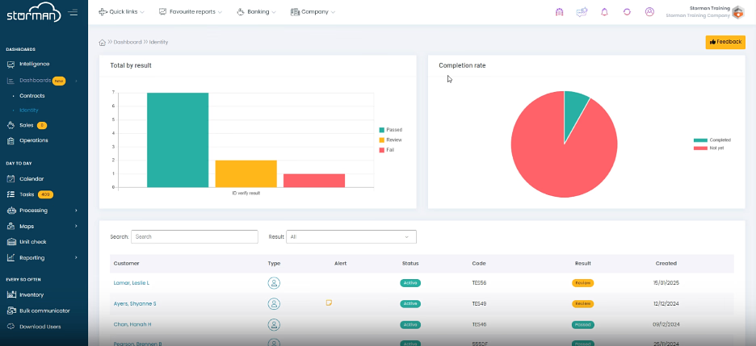The image size is (756, 346).
Task: Open the user profile icon in header
Action: 649,12
